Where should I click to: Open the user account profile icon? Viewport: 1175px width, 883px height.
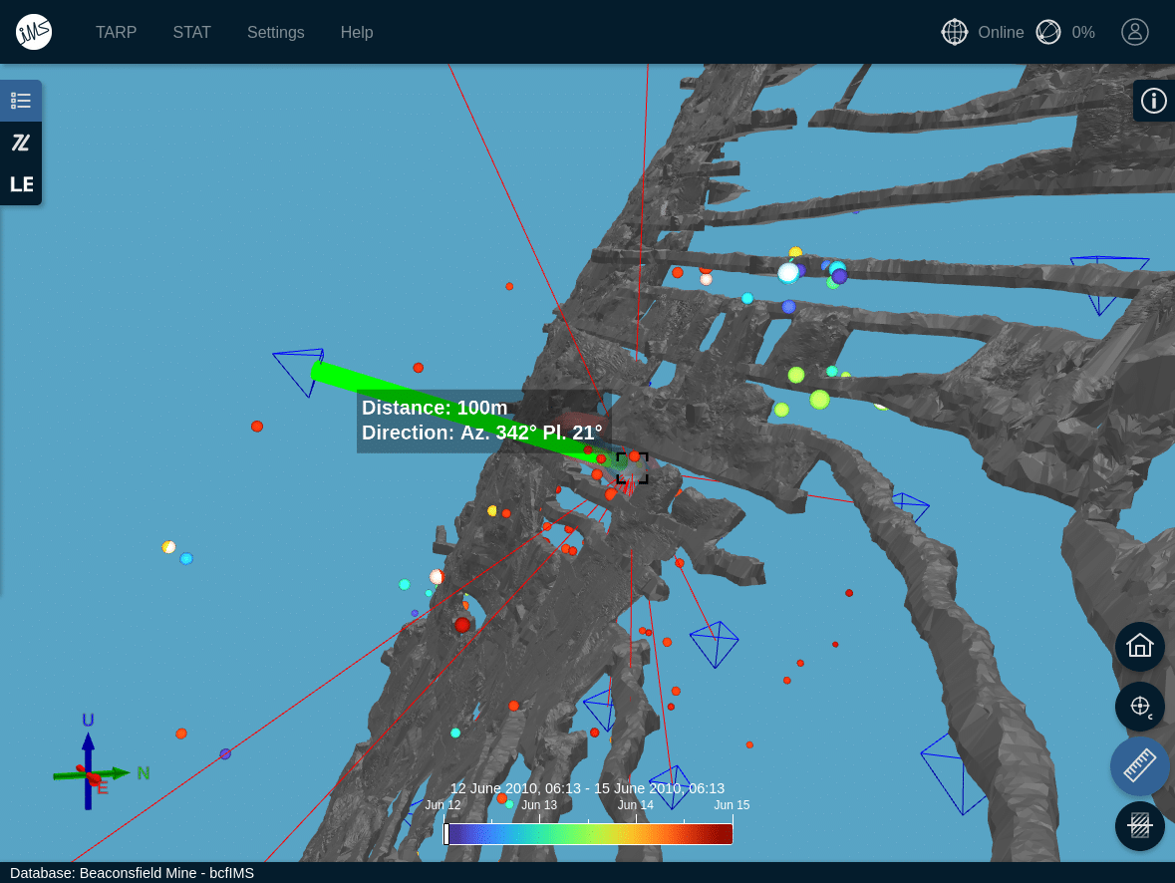pos(1134,32)
